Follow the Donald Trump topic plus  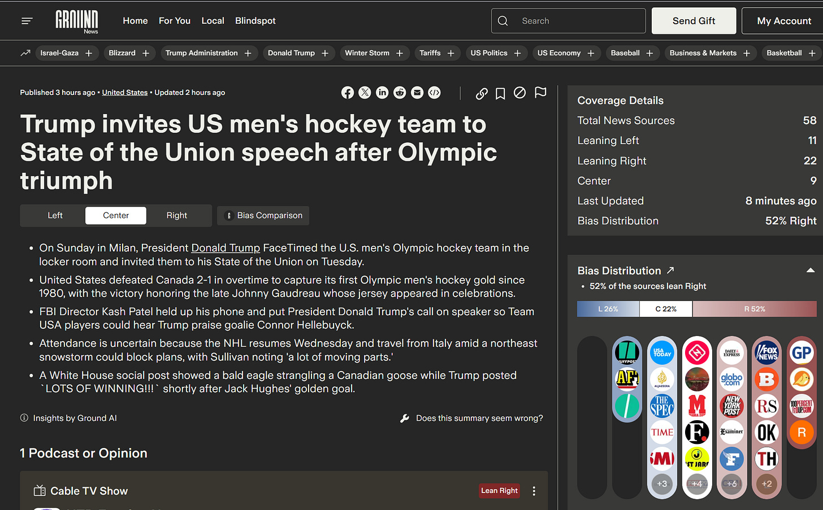[x=325, y=53]
